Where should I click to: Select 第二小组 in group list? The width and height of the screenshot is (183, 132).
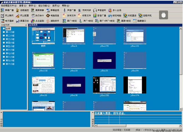(x=8, y=36)
